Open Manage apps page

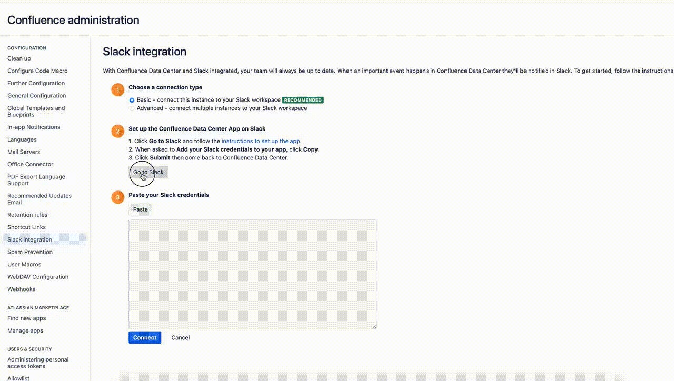[x=25, y=331]
